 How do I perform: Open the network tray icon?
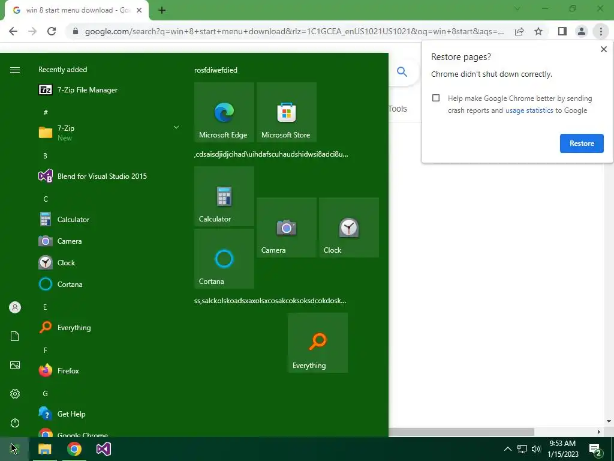click(522, 449)
